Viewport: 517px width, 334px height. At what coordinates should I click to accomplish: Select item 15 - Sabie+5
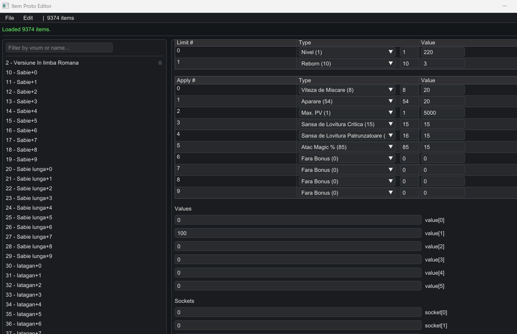click(x=22, y=121)
